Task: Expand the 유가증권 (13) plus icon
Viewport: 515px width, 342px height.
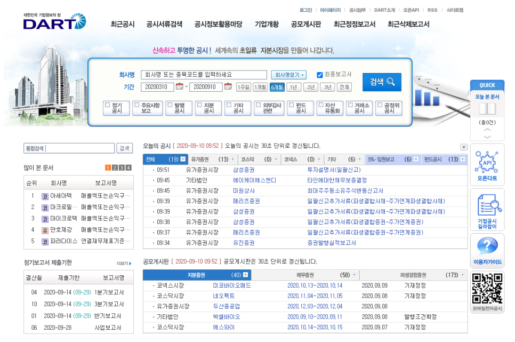Action: pyautogui.click(x=233, y=159)
